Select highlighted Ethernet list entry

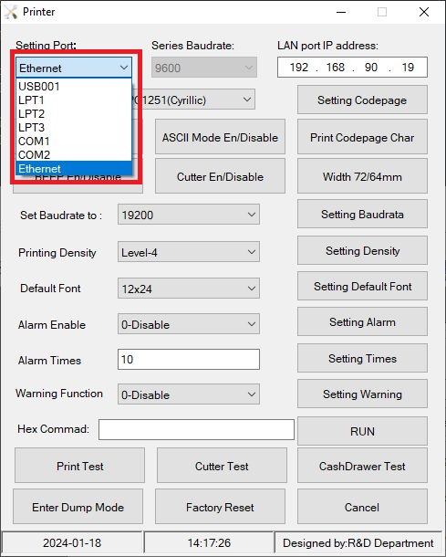point(74,168)
